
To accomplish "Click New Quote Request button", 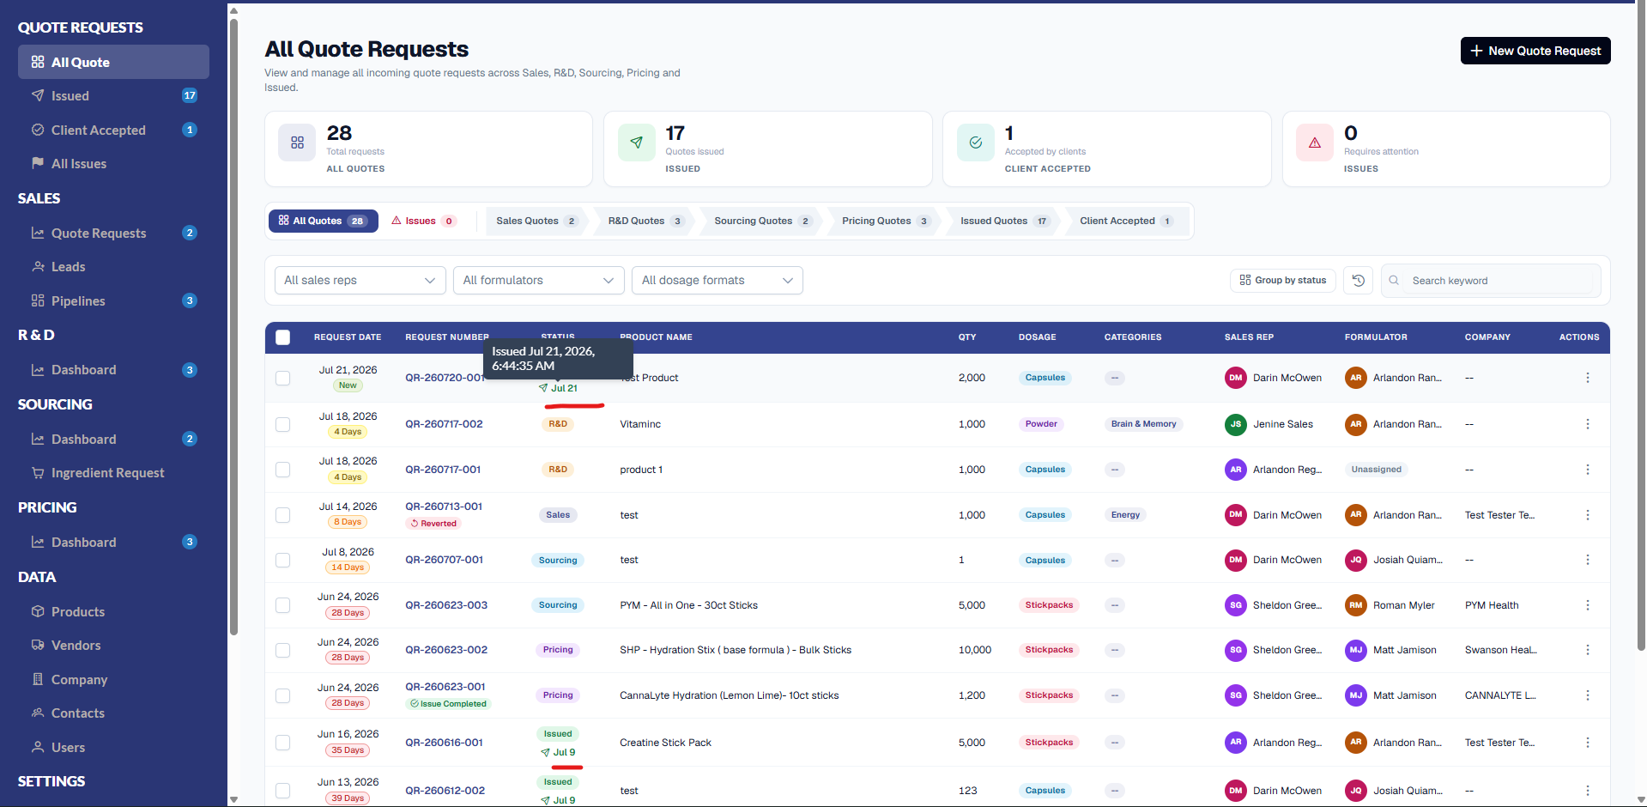I will [1535, 51].
